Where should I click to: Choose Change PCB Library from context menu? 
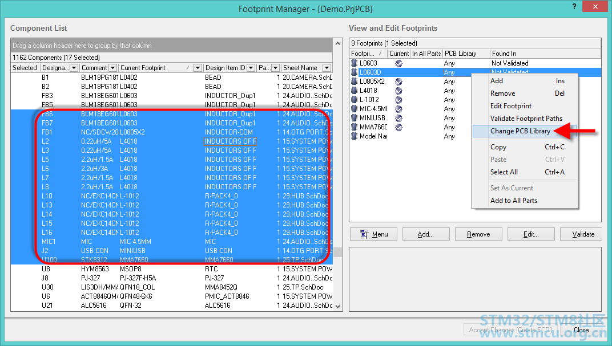[x=520, y=131]
